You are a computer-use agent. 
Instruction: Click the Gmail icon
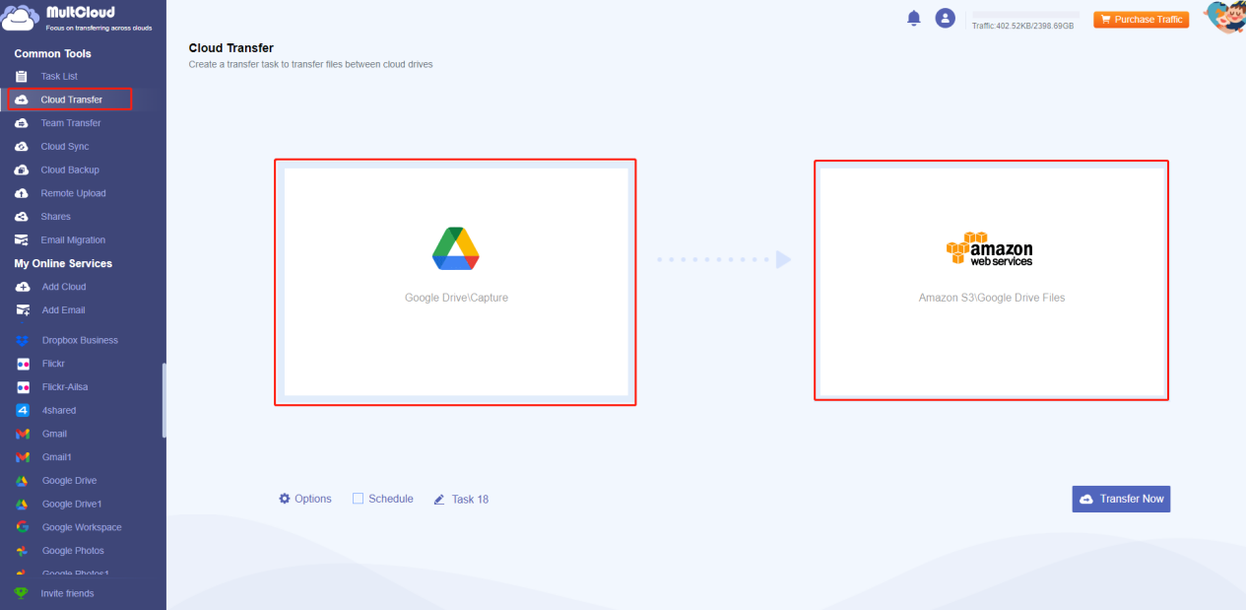click(x=23, y=434)
